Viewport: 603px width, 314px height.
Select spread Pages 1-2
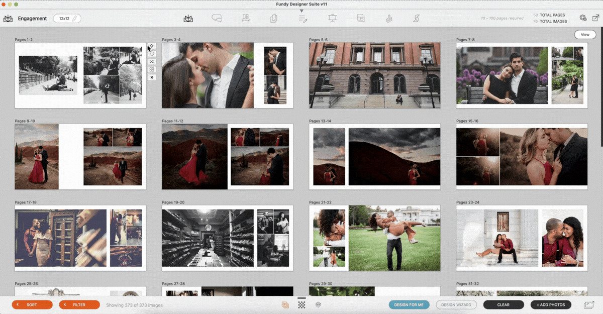tap(80, 75)
